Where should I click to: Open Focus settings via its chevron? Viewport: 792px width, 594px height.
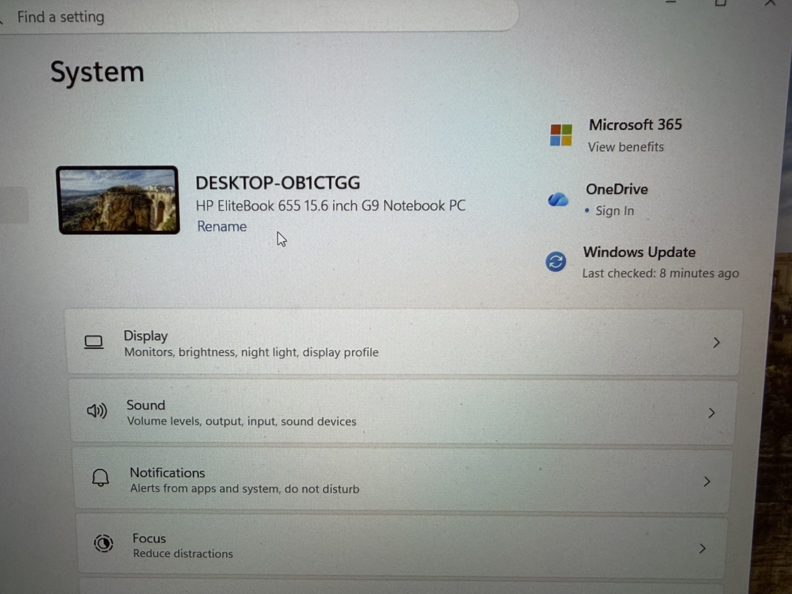point(702,548)
